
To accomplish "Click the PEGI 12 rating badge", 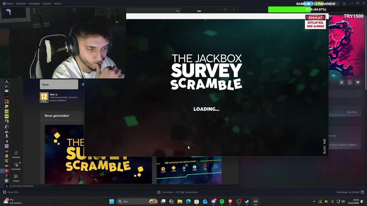I will coord(44,98).
